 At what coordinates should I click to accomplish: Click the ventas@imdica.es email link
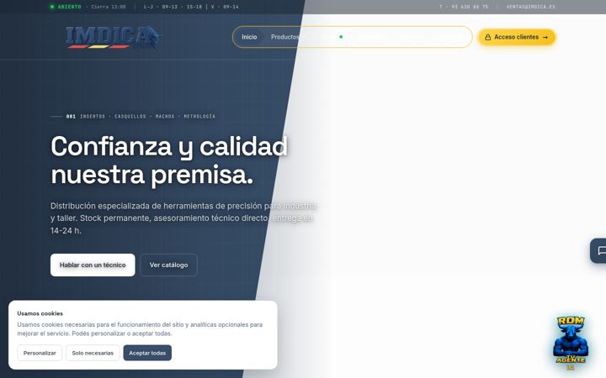click(530, 7)
